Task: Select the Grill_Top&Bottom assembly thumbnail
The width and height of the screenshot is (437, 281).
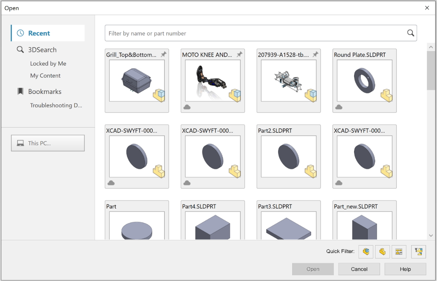Action: 137,81
